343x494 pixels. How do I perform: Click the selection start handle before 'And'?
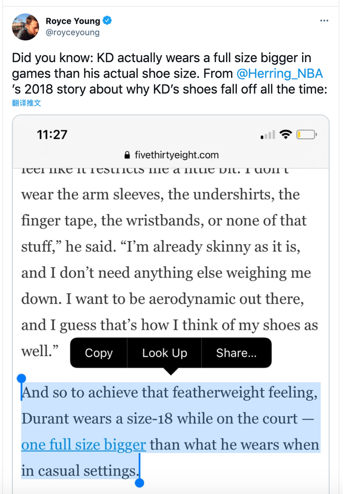tap(21, 379)
